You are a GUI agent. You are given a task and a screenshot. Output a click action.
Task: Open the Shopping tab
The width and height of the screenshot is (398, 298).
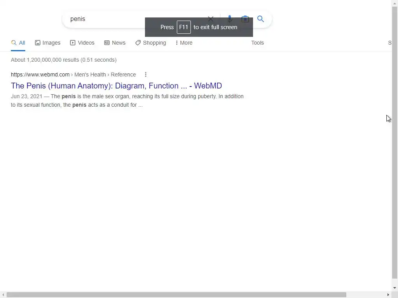tap(150, 43)
